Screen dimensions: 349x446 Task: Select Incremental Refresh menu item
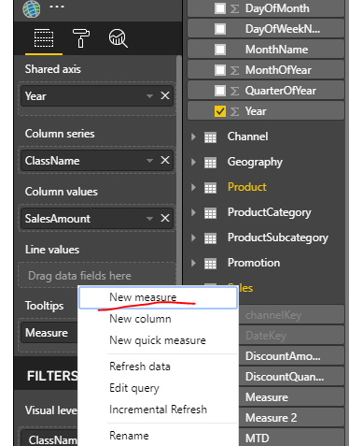pos(158,410)
